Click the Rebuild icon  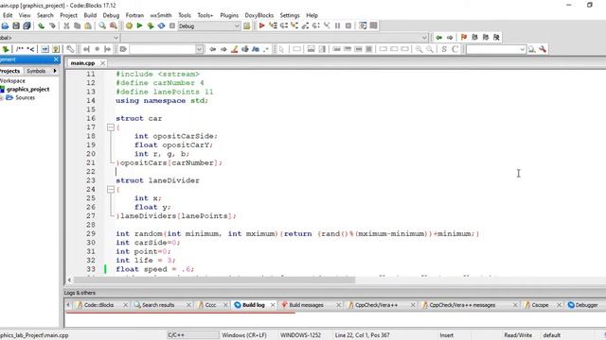point(161,25)
